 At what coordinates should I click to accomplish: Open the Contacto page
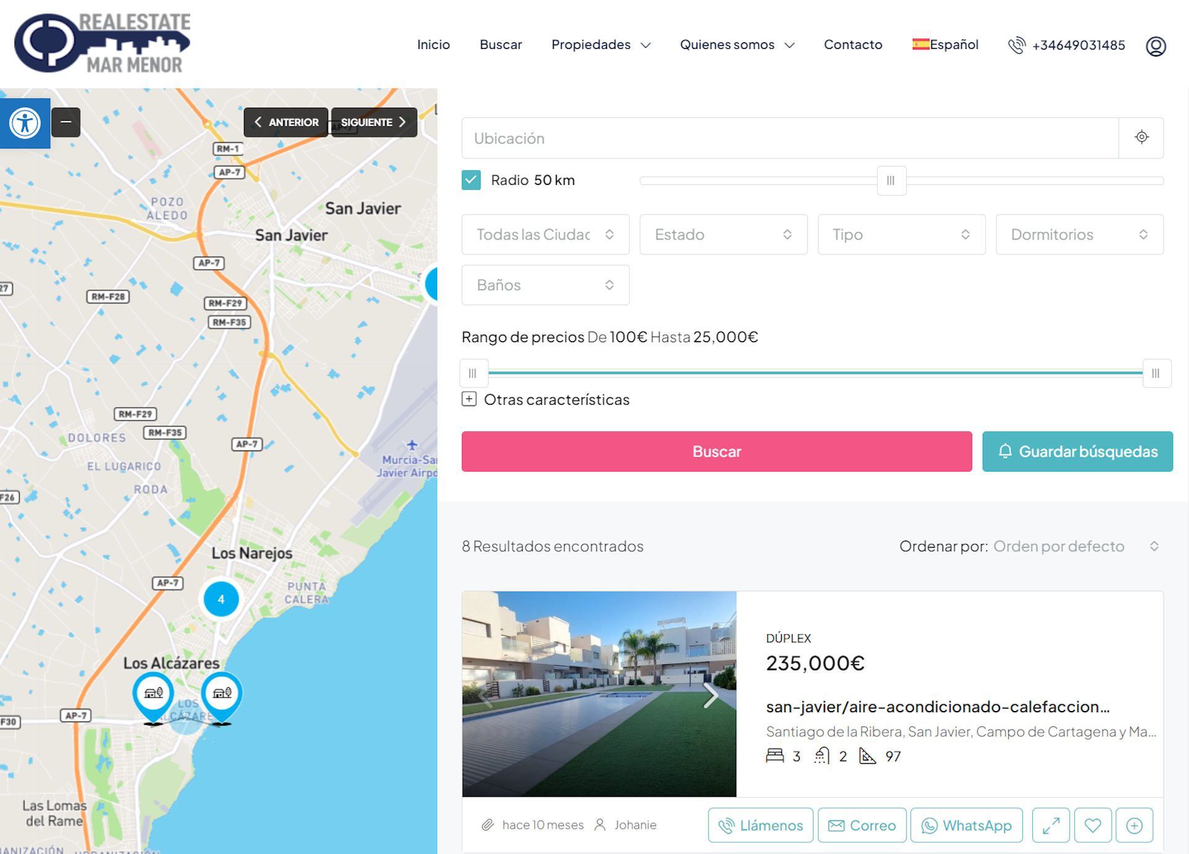click(x=853, y=45)
